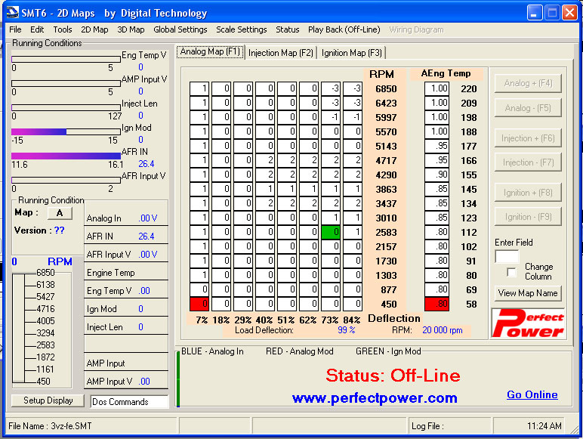This screenshot has height=439, width=583.
Task: Click the Ign Mod gradient bar
Action: pyautogui.click(x=66, y=131)
